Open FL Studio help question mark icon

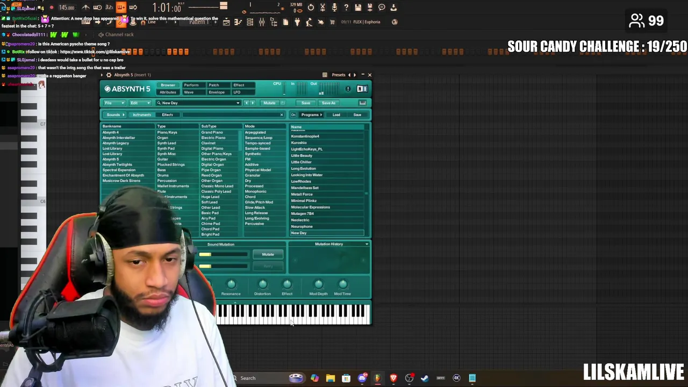pos(346,7)
